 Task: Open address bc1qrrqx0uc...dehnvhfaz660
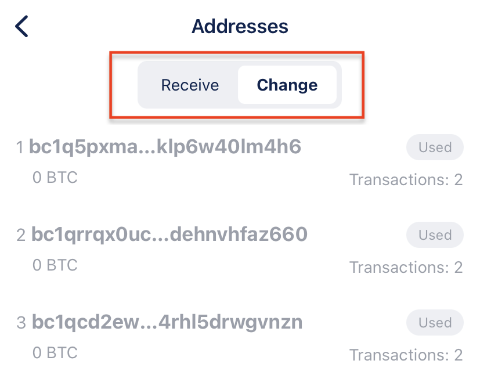169,235
